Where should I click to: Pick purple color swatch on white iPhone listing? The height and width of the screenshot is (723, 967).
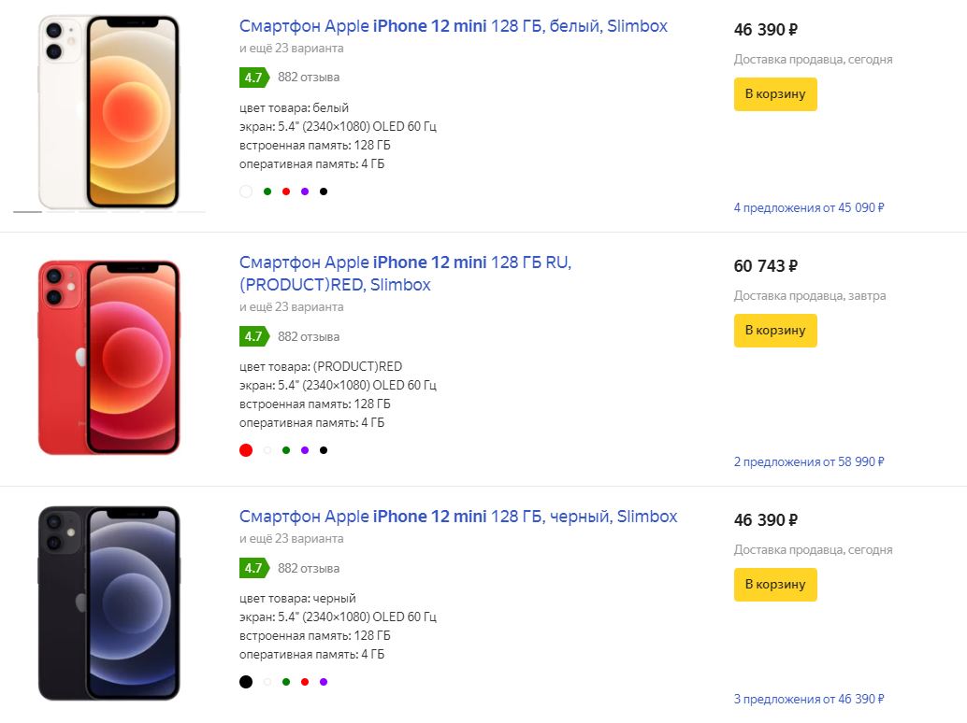tap(305, 191)
